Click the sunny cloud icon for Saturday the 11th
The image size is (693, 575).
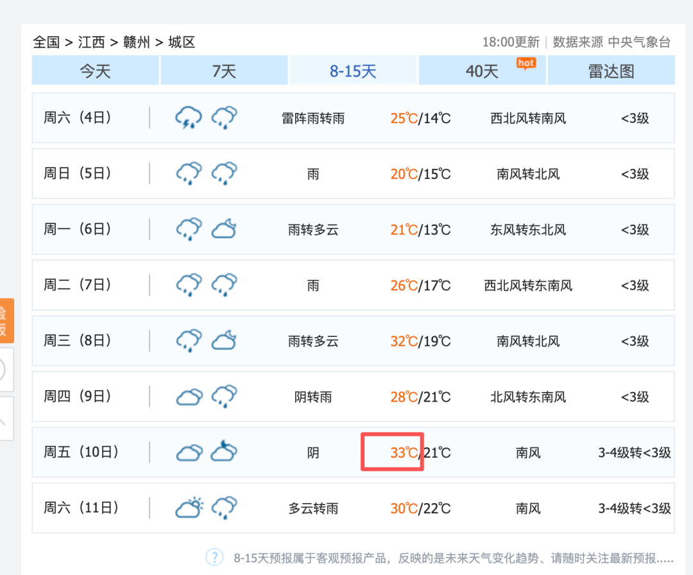point(189,508)
